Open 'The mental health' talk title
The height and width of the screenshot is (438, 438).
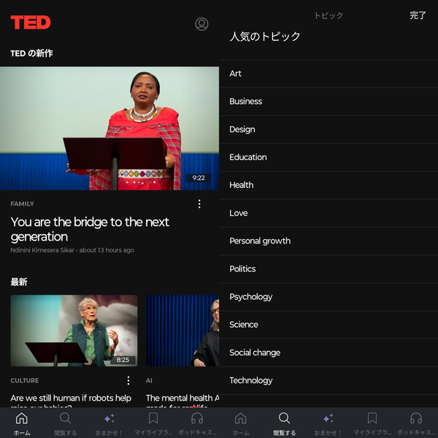pos(182,400)
